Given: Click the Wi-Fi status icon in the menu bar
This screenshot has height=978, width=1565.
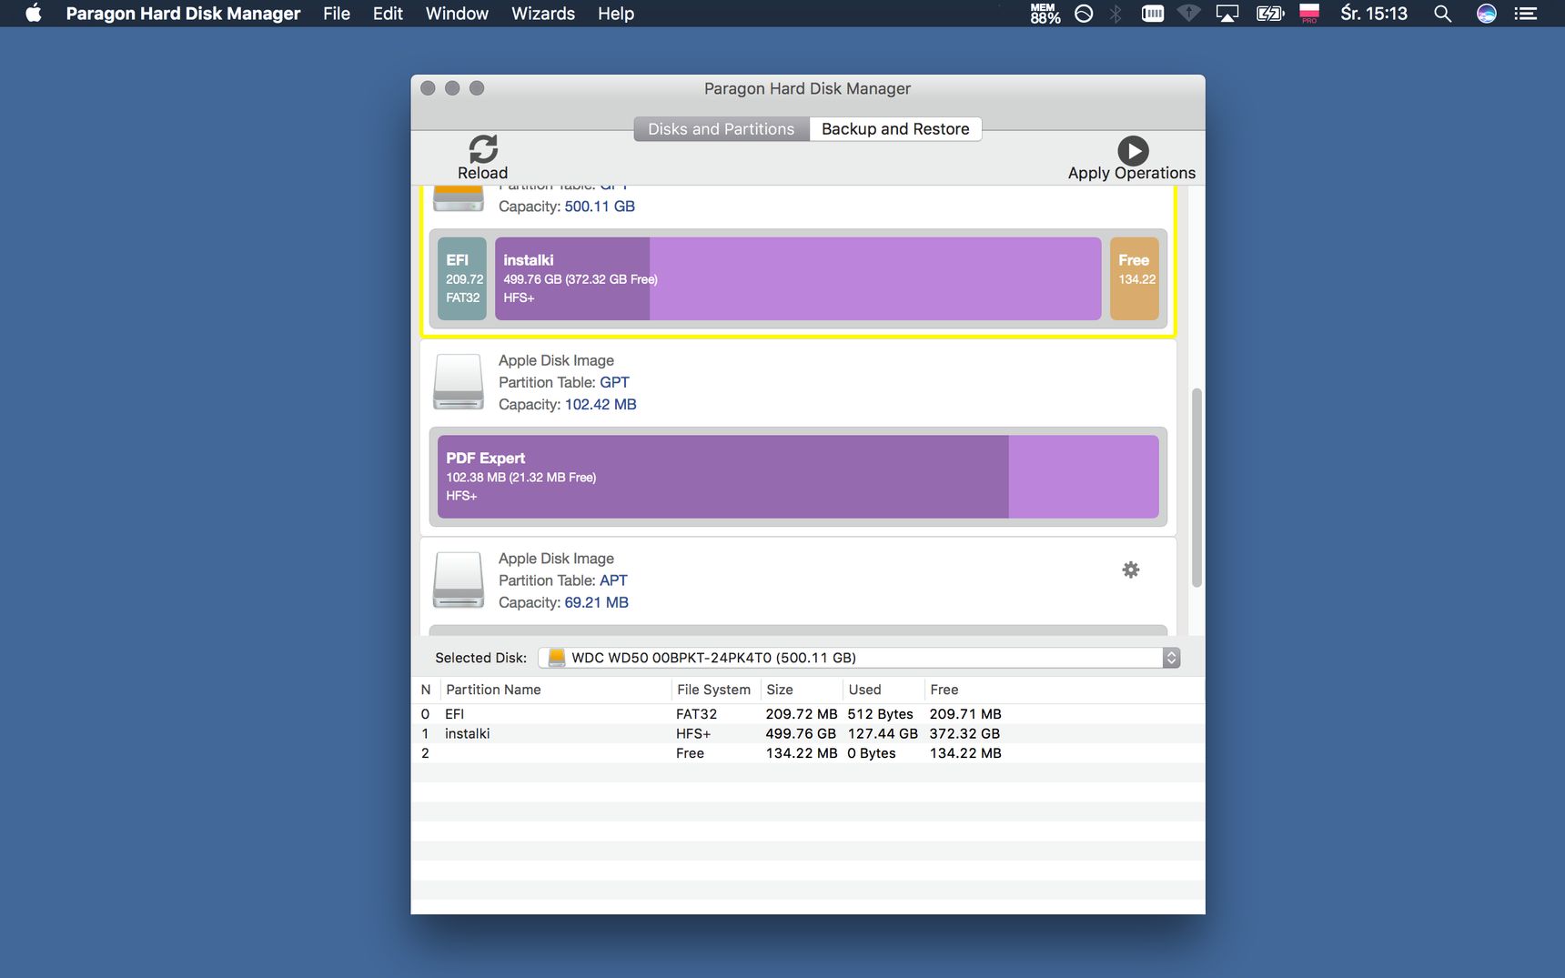Looking at the screenshot, I should coord(1189,13).
